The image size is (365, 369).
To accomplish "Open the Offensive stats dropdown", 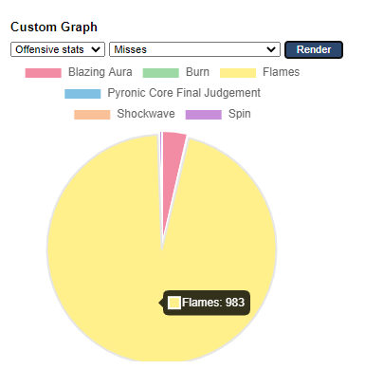I will tap(58, 49).
